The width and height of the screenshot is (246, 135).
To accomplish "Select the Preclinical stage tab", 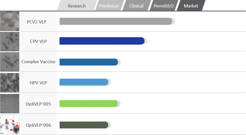I will (109, 5).
